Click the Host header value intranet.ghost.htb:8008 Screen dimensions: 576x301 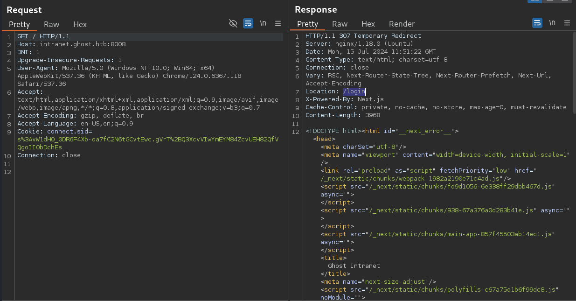[x=83, y=44]
